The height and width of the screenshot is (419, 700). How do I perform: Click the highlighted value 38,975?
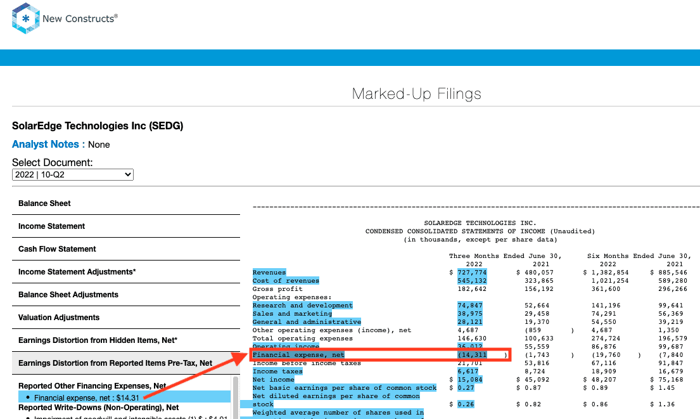(x=469, y=314)
